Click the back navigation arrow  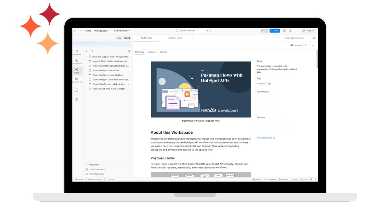point(75,30)
